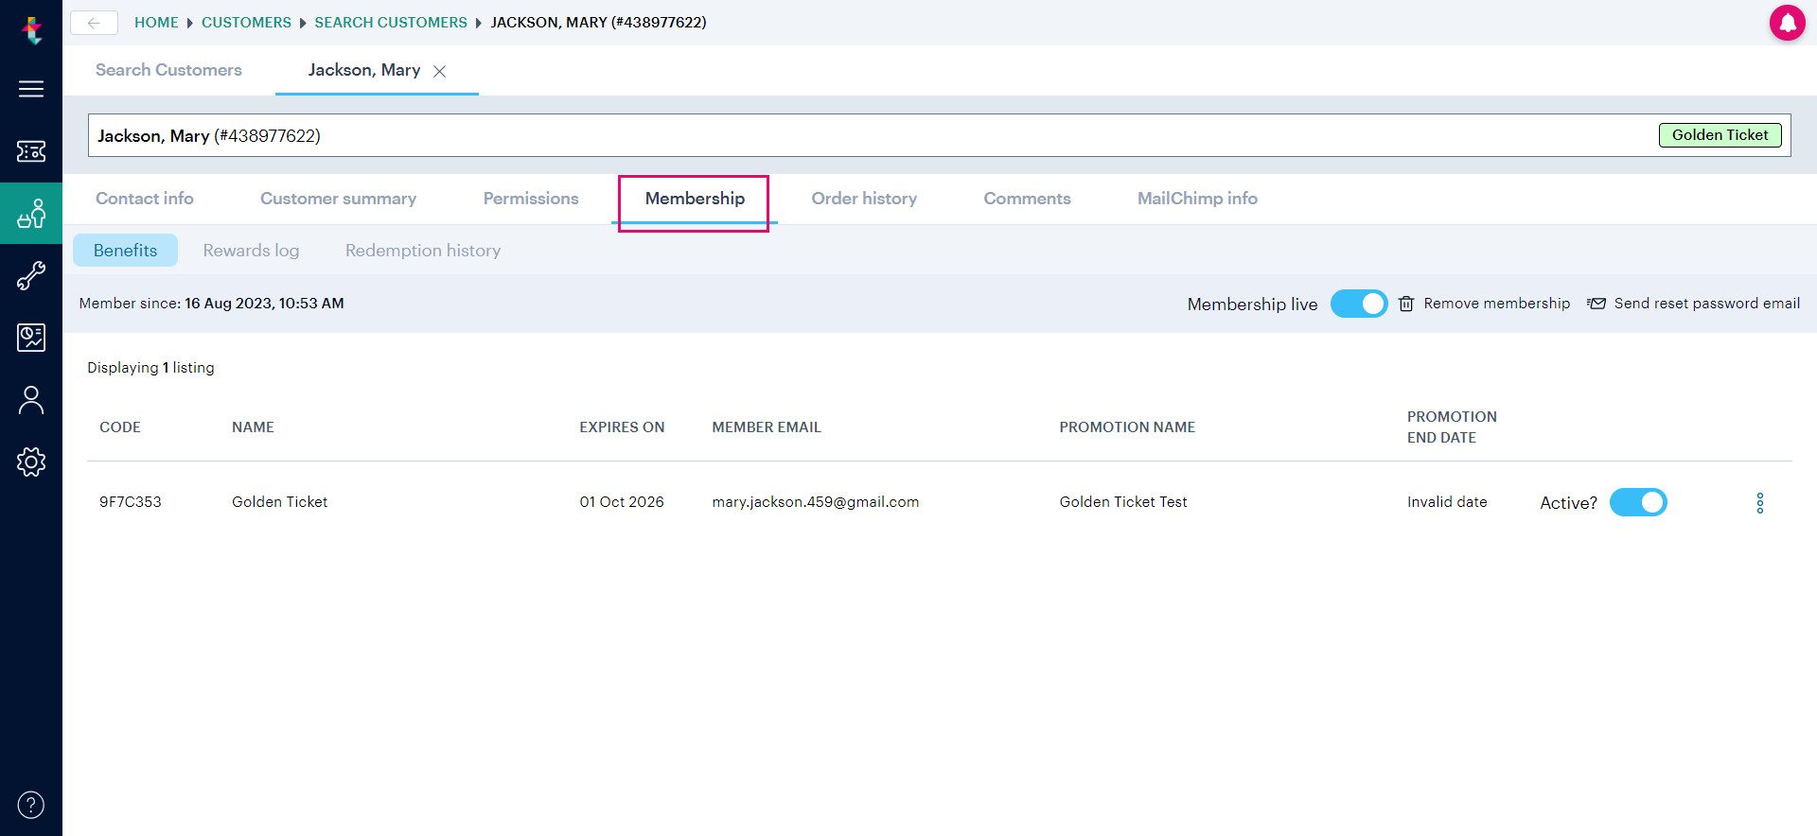Image resolution: width=1817 pixels, height=836 pixels.
Task: Select the Membership tab
Action: click(695, 199)
